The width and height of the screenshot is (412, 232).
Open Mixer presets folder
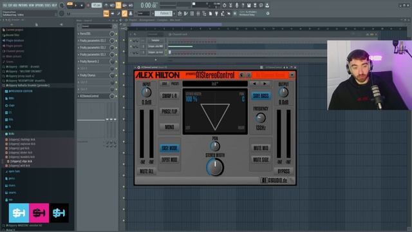[x=14, y=56]
